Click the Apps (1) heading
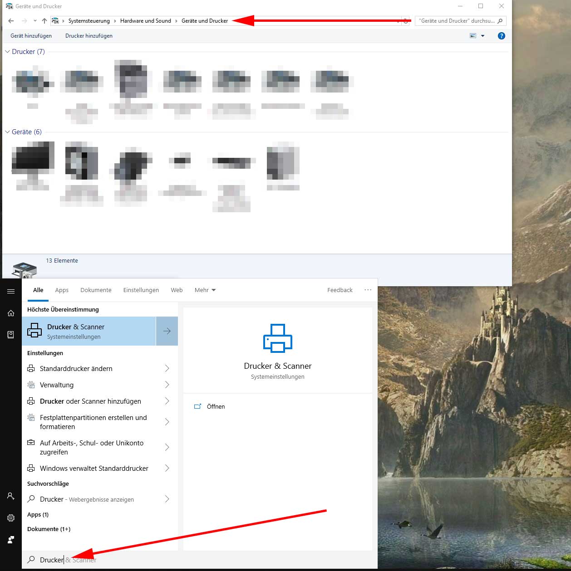This screenshot has height=571, width=571. point(38,515)
